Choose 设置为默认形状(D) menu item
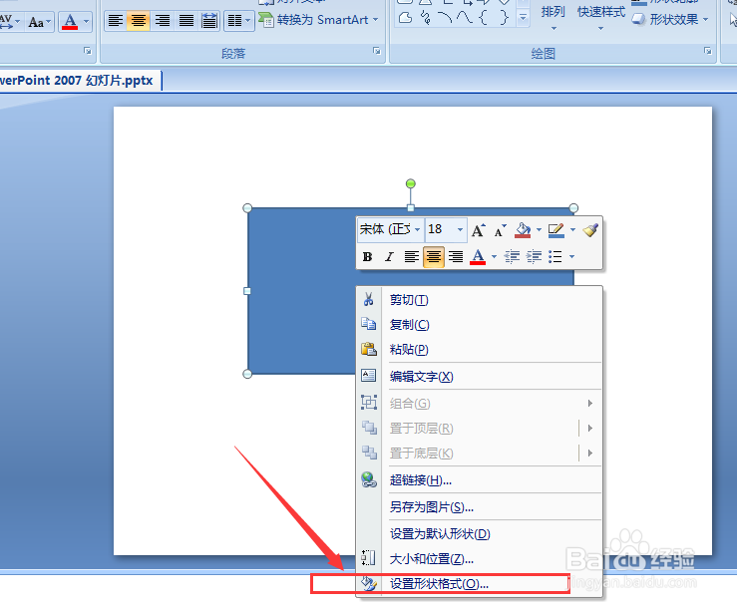 coord(479,534)
